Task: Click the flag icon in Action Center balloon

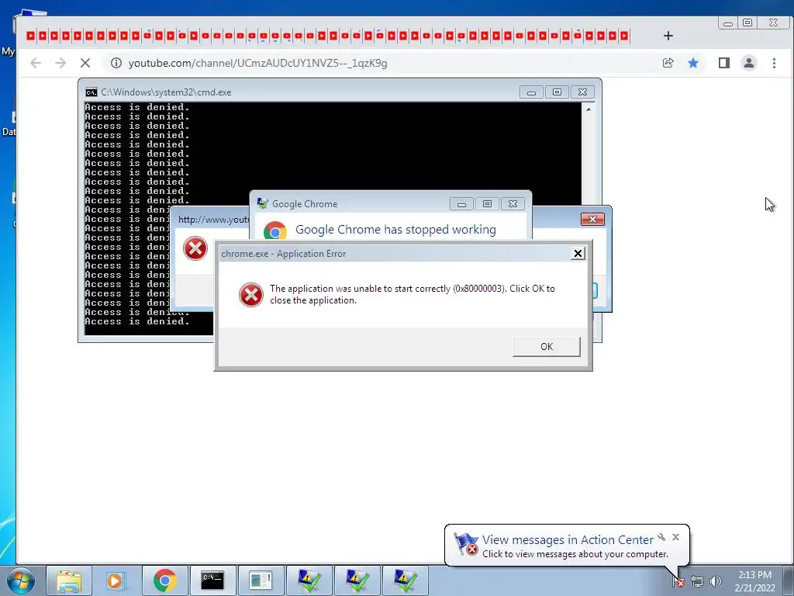Action: [465, 544]
